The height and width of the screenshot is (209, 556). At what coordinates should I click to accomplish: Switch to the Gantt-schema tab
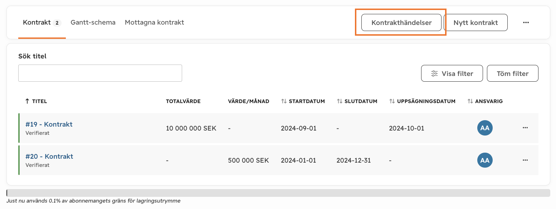pos(93,22)
